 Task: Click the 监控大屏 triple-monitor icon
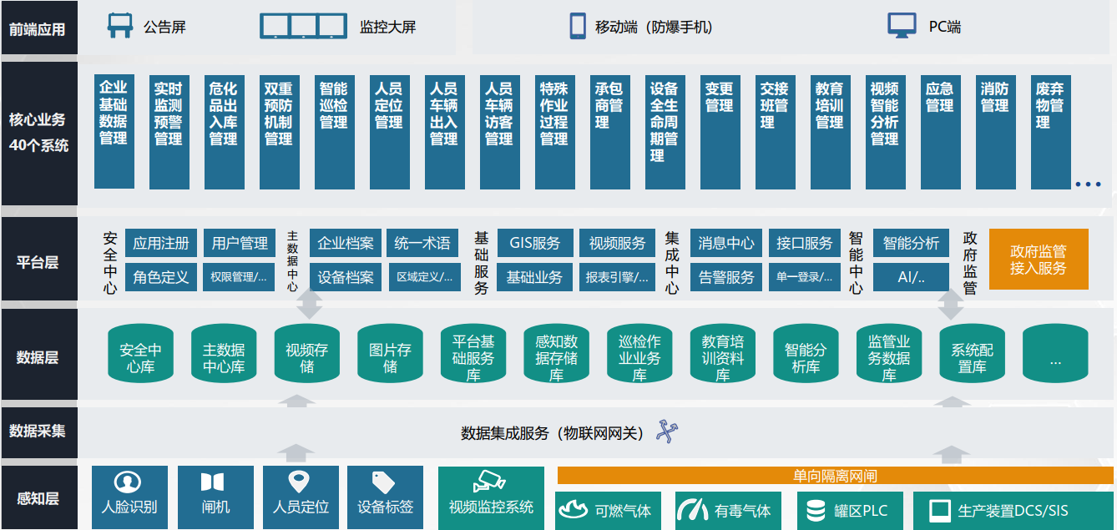coord(303,26)
